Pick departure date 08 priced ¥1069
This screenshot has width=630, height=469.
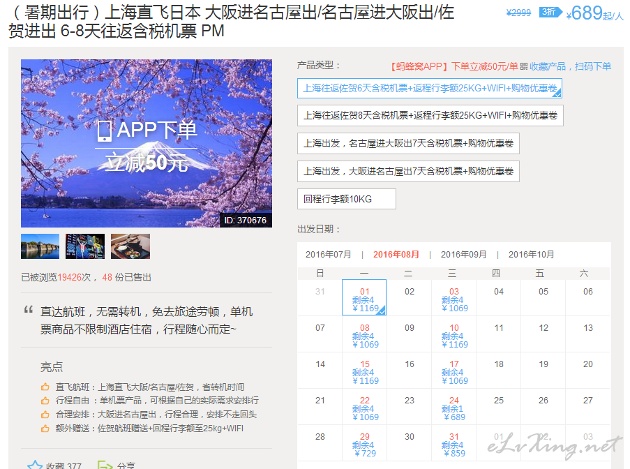click(364, 334)
